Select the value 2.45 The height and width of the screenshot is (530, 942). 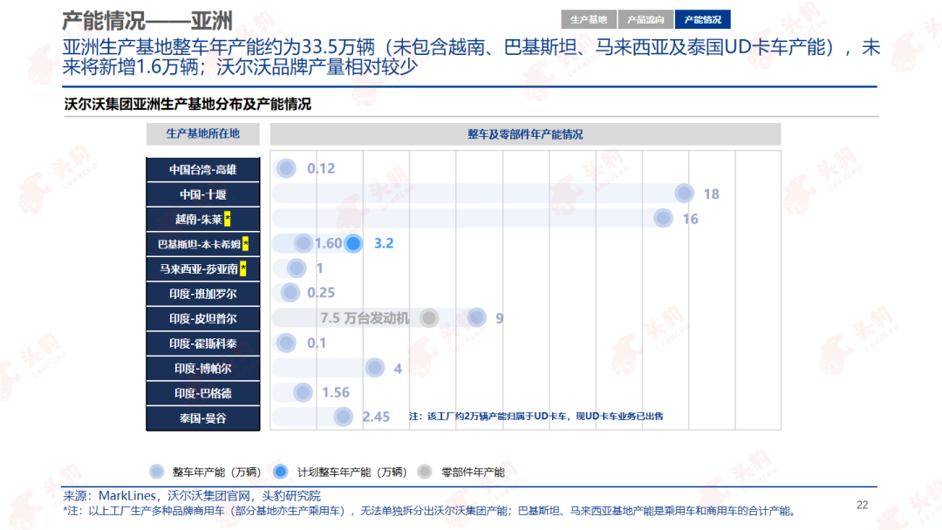(376, 417)
